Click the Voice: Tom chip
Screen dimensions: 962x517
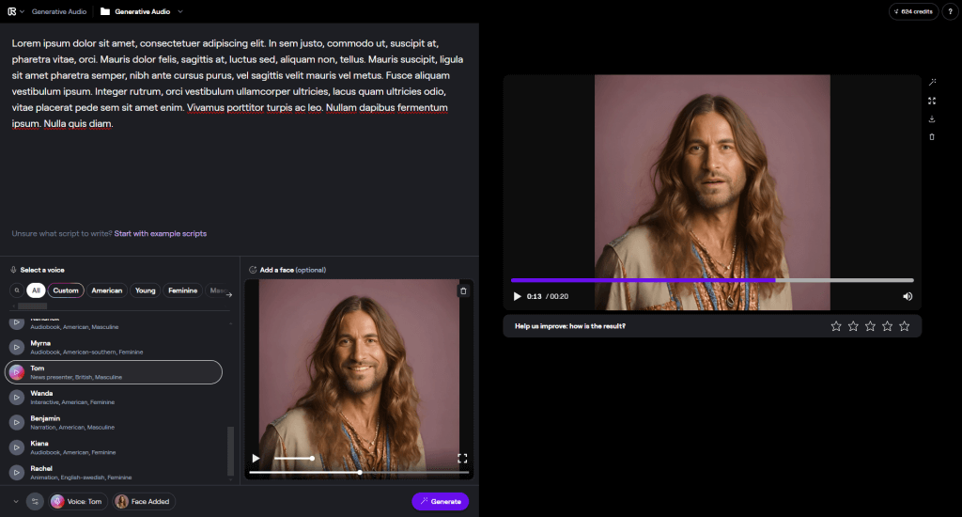click(x=79, y=502)
